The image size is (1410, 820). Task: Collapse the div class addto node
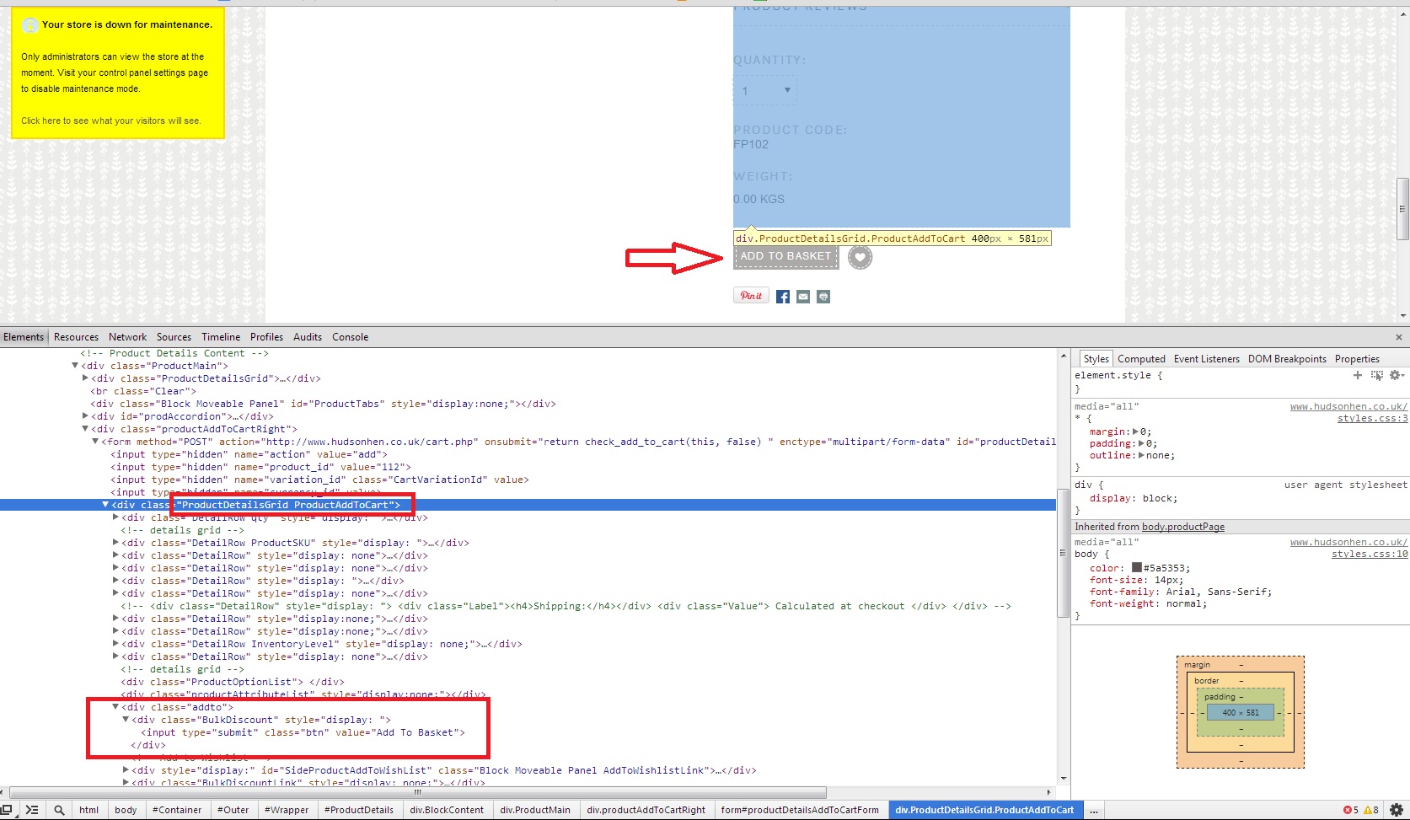point(116,707)
